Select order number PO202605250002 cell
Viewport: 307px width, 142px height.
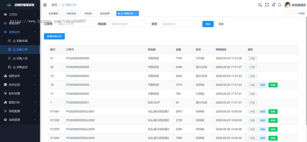coord(105,94)
